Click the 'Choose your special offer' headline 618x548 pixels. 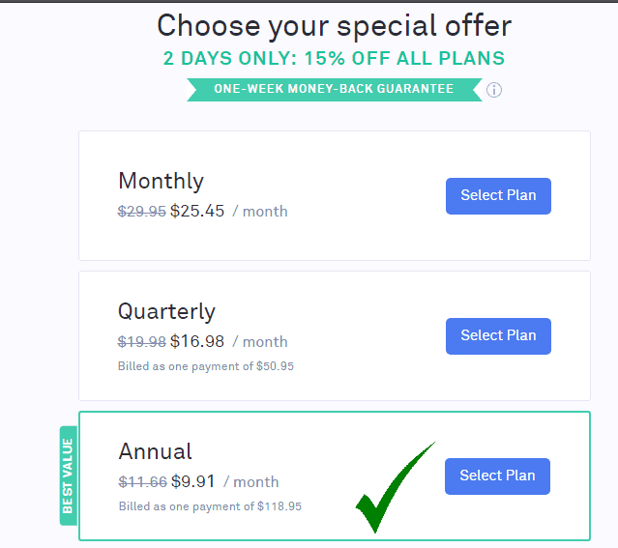[335, 26]
